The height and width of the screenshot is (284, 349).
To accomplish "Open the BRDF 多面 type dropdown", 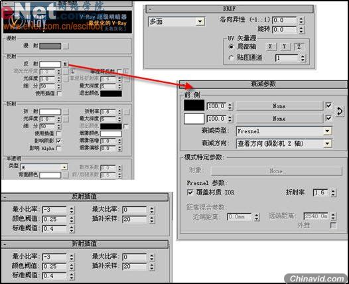I will point(176,22).
